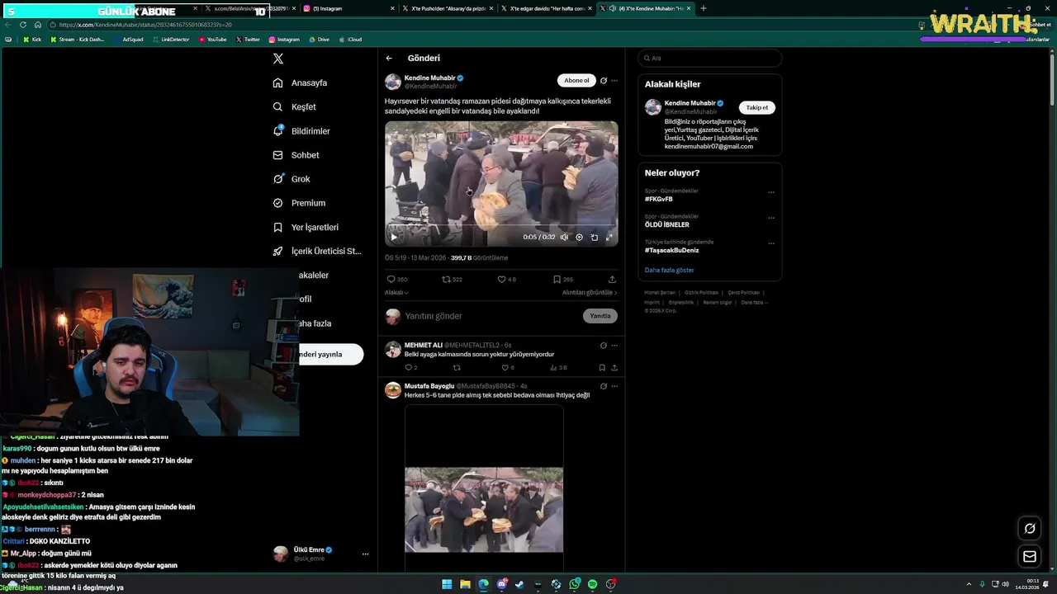Open Keşfet explore page
The height and width of the screenshot is (594, 1057).
click(x=295, y=107)
